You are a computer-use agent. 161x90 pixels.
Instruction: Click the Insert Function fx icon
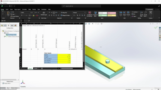29,21
